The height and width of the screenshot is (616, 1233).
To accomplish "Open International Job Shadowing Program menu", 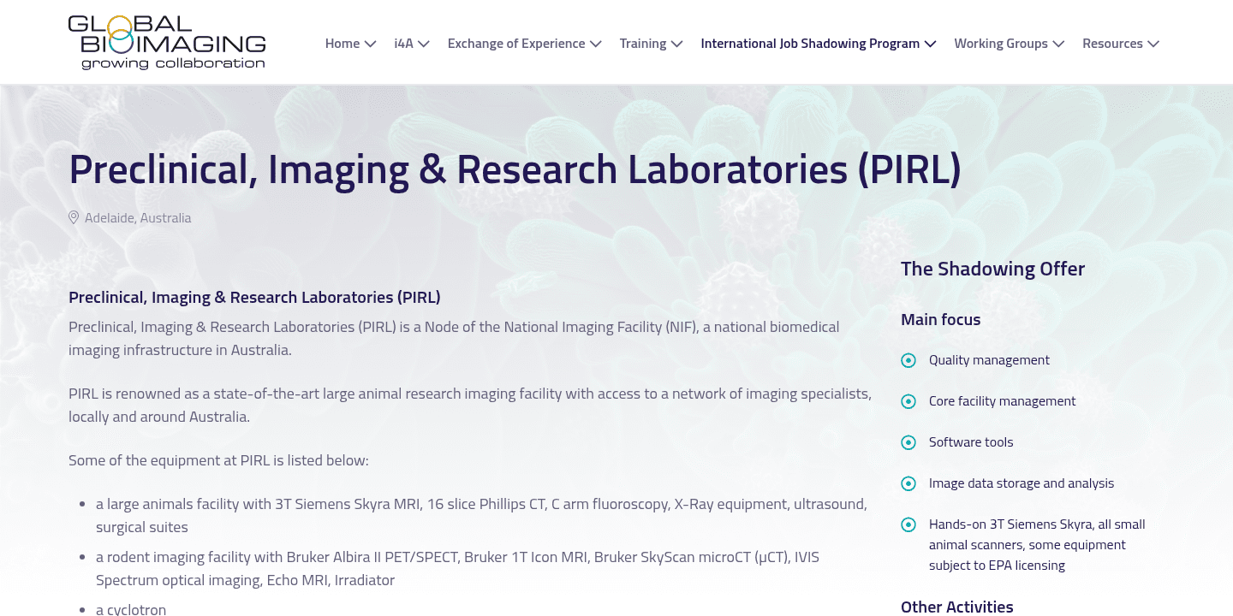I will [x=810, y=44].
